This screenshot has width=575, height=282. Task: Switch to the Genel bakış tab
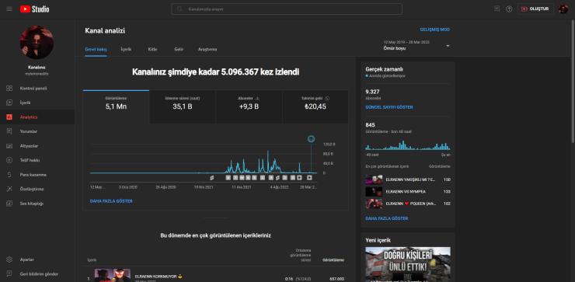[96, 49]
